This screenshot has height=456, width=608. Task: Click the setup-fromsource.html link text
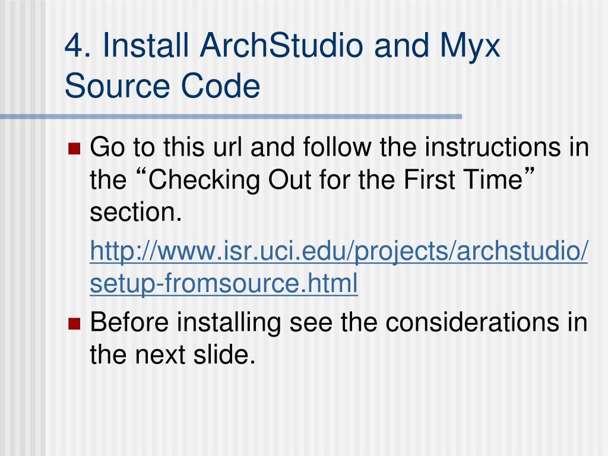coord(224,283)
